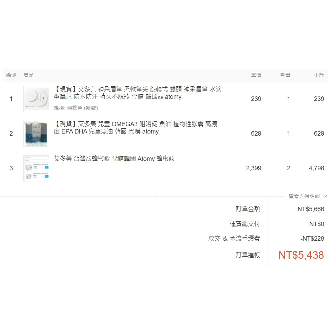Click the 編號 column header

[x=11, y=75]
